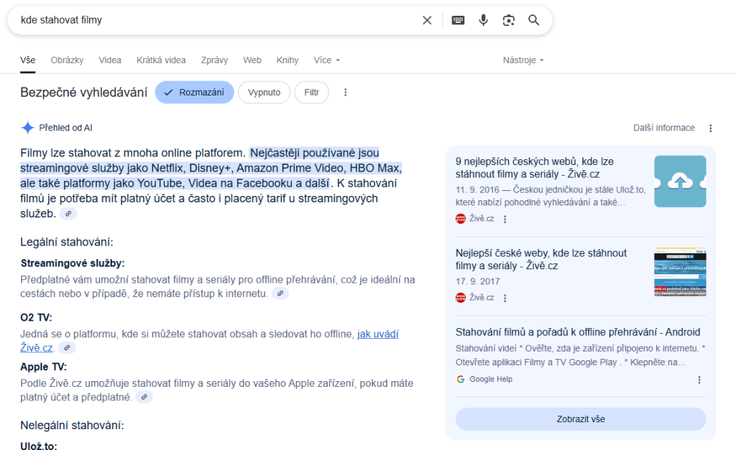Select the Vypnuto SafeSearch option

[264, 93]
